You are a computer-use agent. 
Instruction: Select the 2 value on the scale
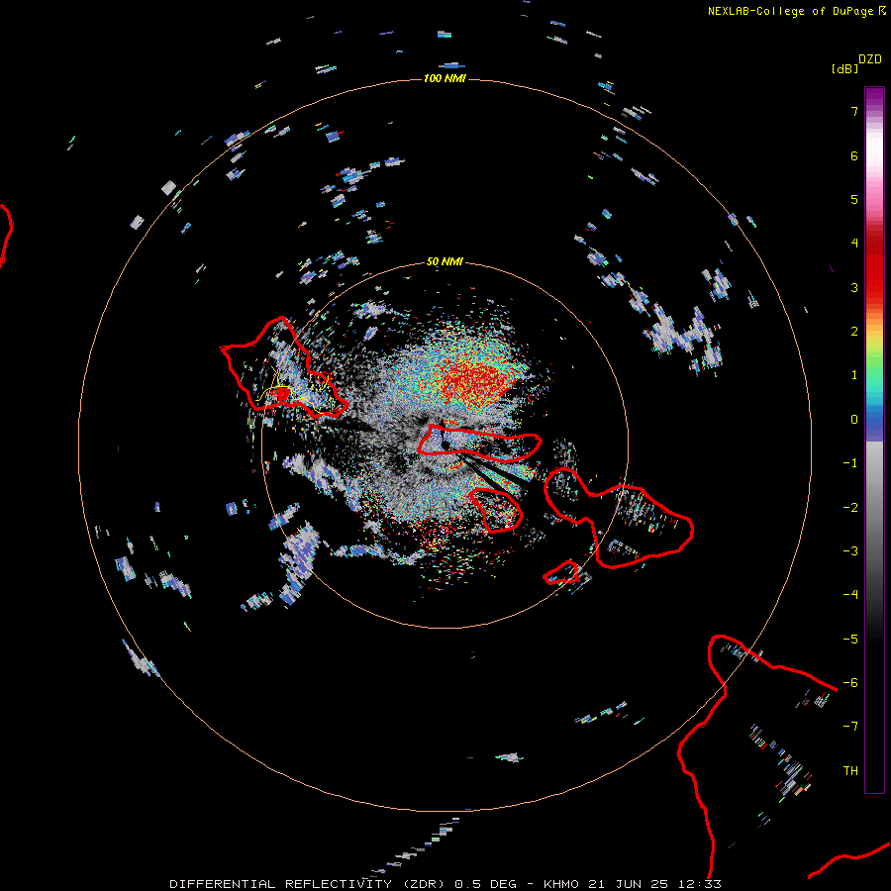click(x=854, y=332)
